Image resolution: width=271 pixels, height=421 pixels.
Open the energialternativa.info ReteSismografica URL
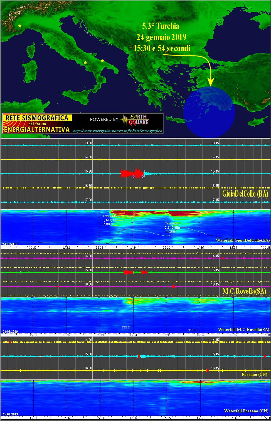tap(118, 131)
